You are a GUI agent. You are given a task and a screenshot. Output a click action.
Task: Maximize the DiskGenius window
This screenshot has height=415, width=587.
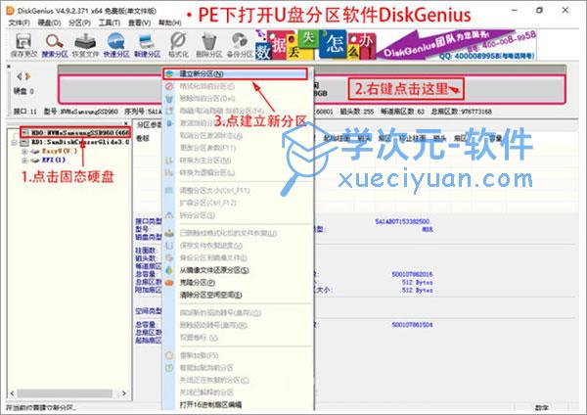pyautogui.click(x=539, y=10)
